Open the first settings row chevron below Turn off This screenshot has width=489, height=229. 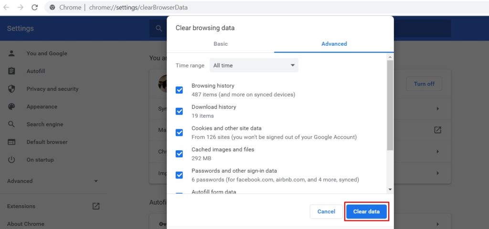point(438,109)
